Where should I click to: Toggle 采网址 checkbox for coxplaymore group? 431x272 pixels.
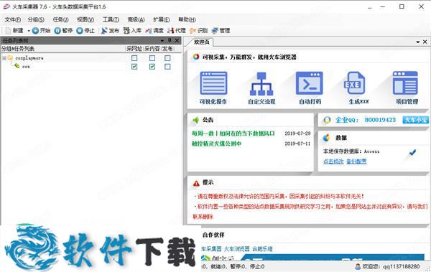click(x=134, y=58)
